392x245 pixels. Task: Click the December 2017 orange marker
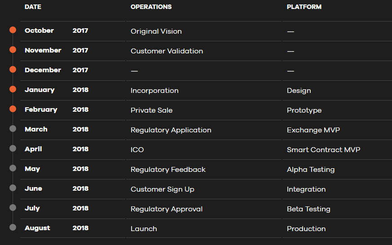[x=13, y=70]
